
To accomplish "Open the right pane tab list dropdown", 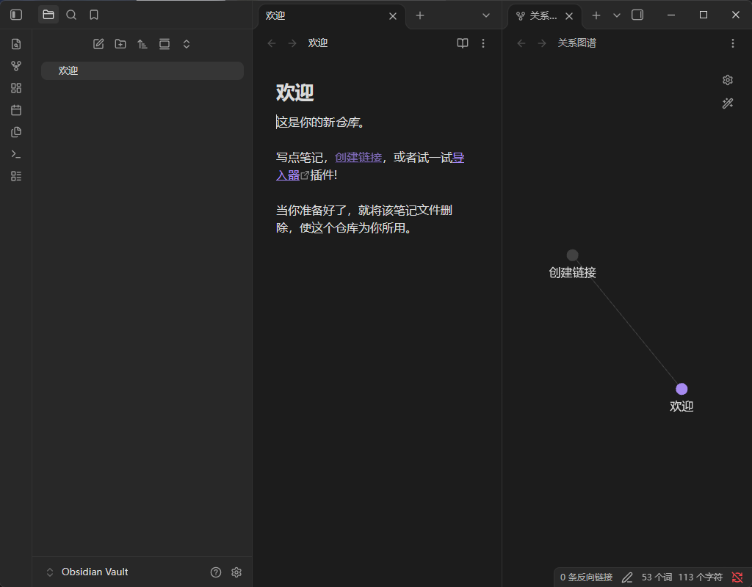I will coord(617,15).
